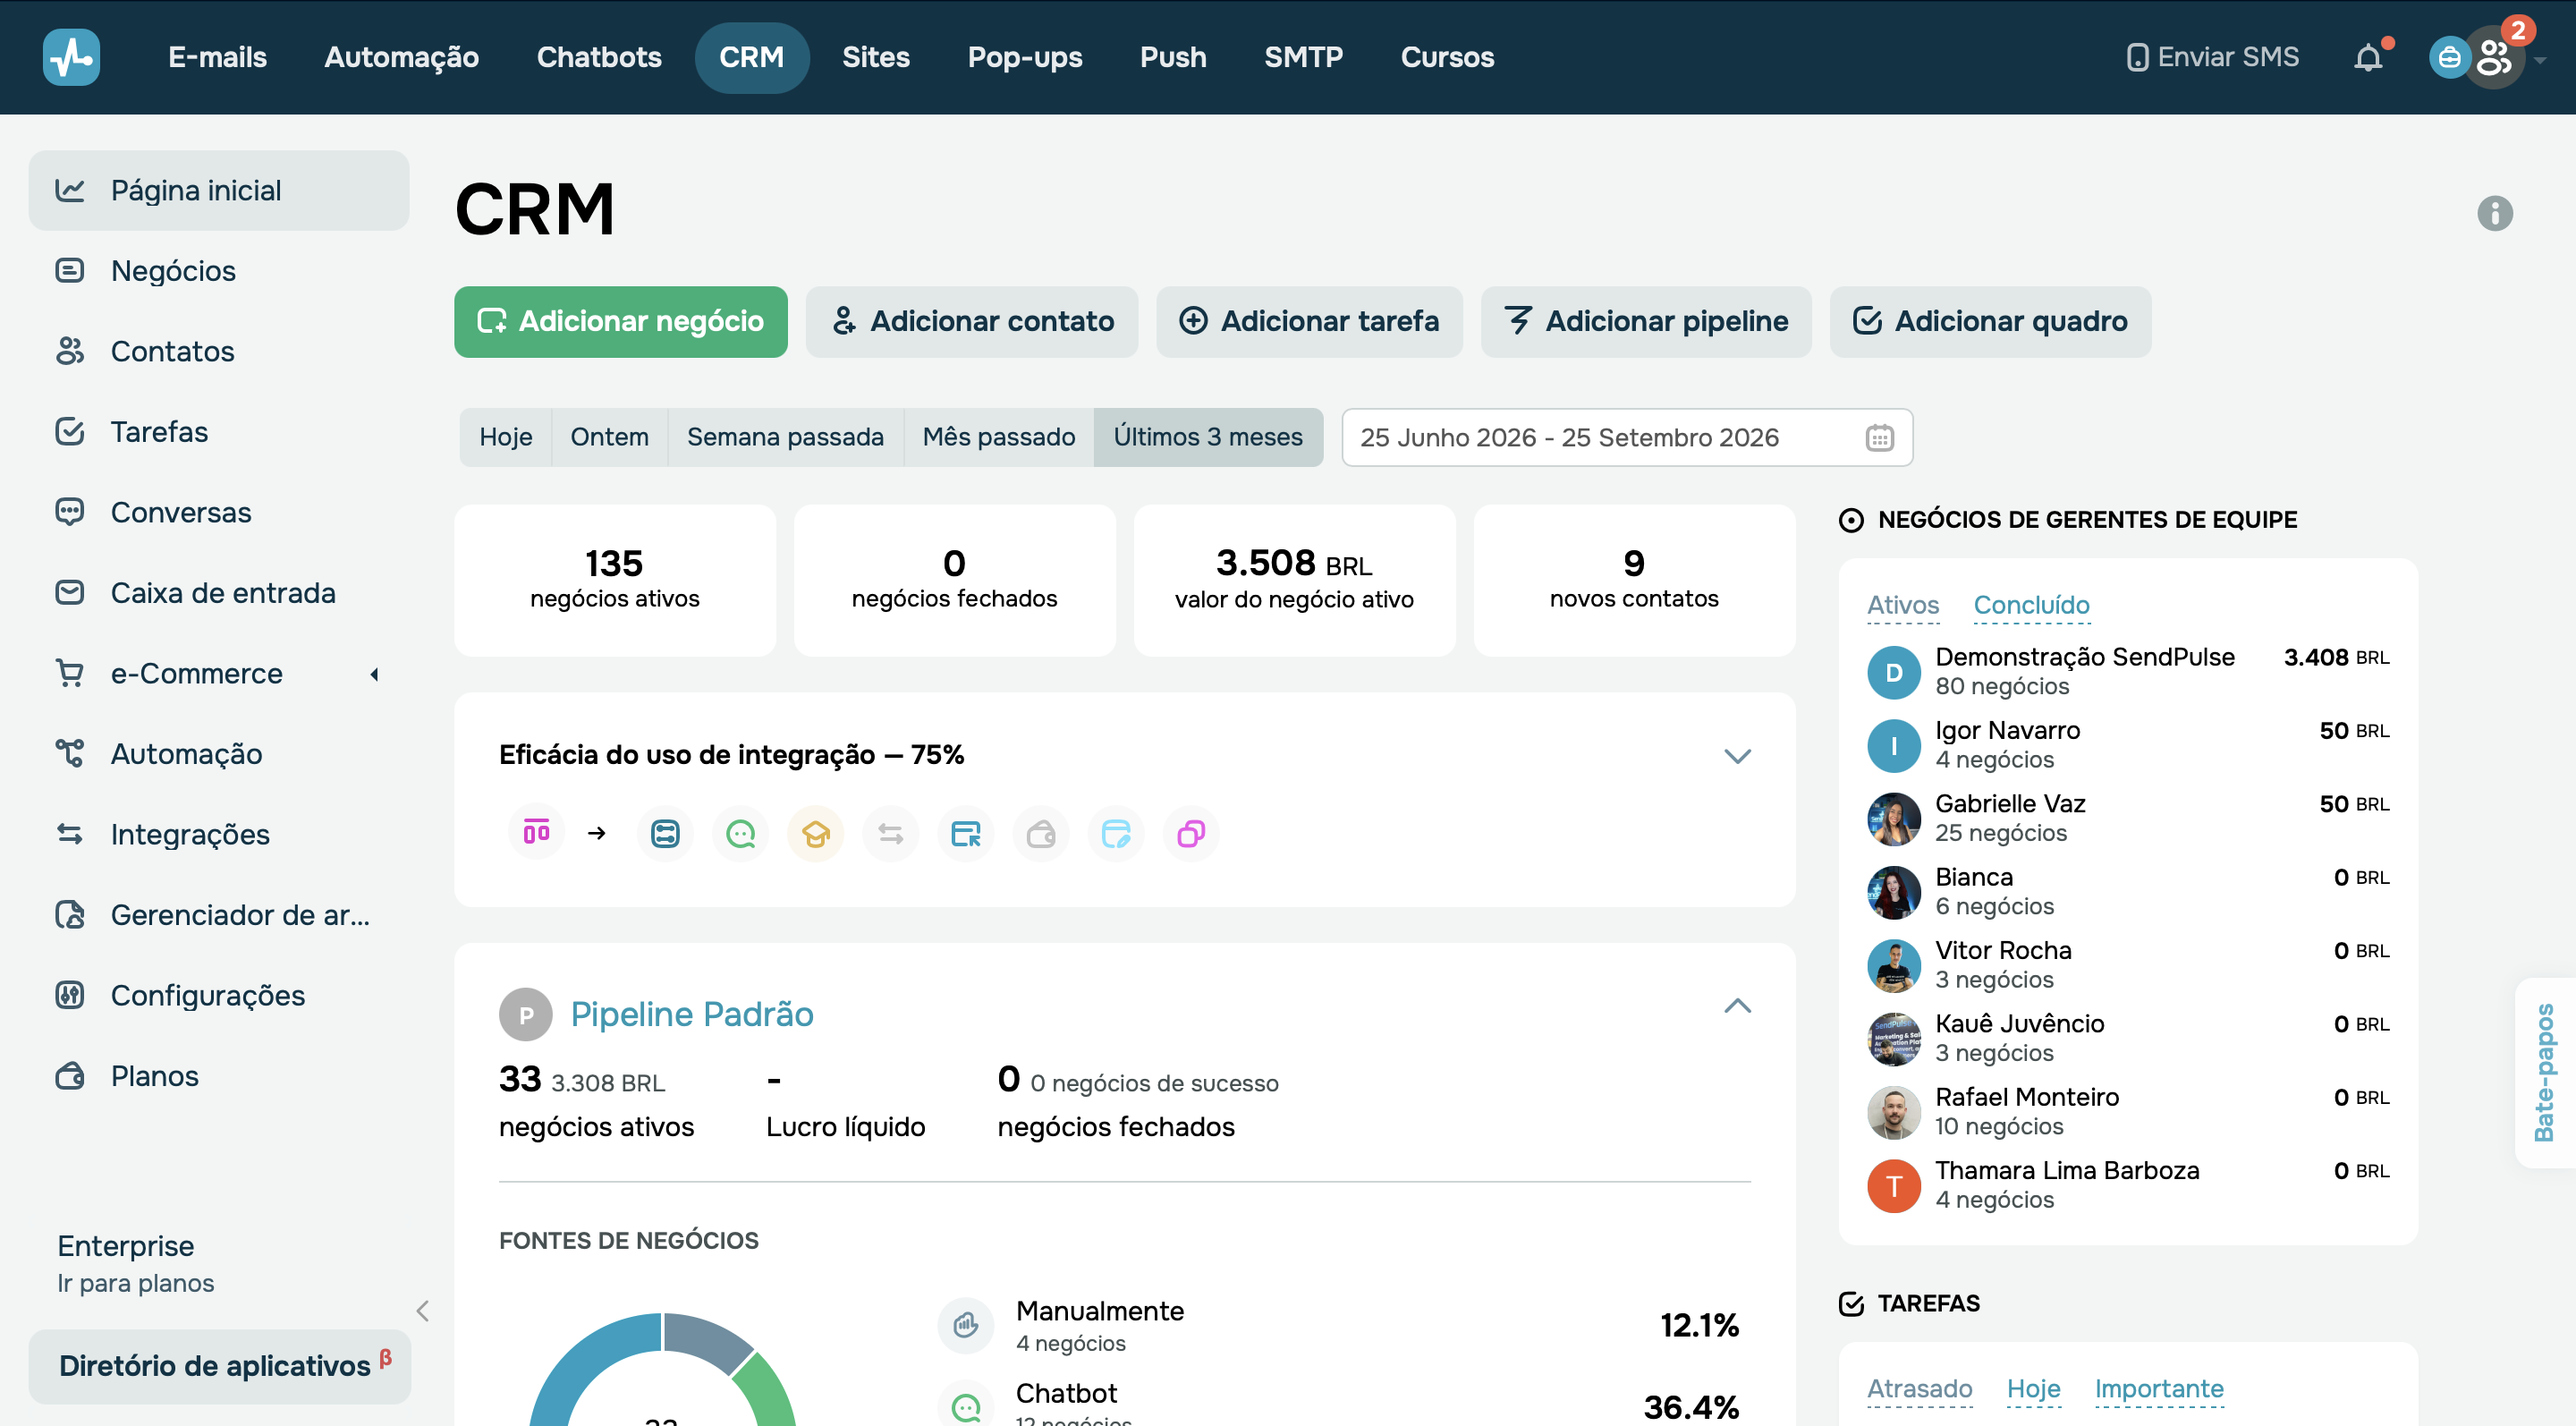Viewport: 2576px width, 1426px height.
Task: Open the Pipeline Padrão link
Action: click(692, 1014)
